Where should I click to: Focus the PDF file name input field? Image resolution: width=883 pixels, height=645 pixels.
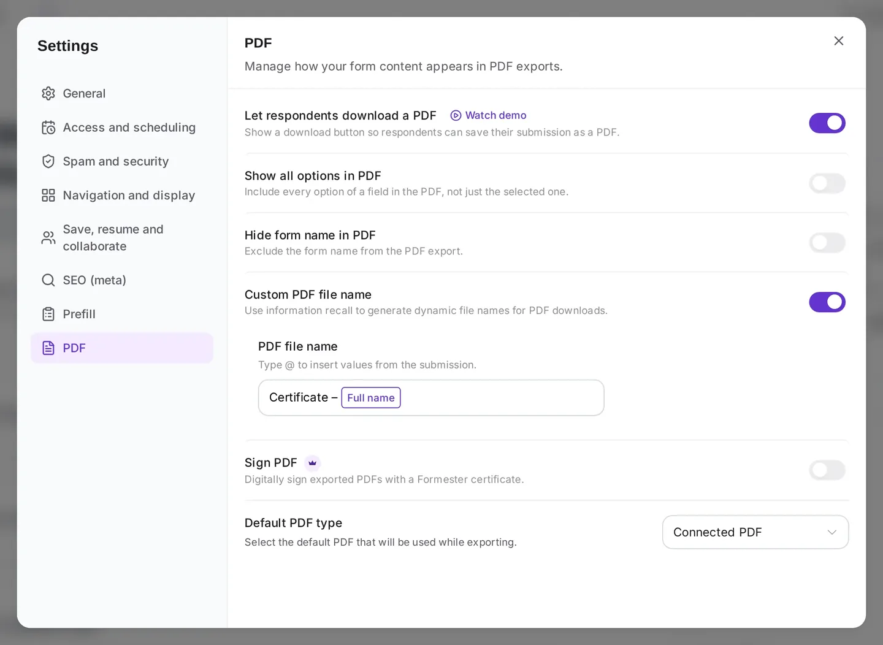coord(431,398)
